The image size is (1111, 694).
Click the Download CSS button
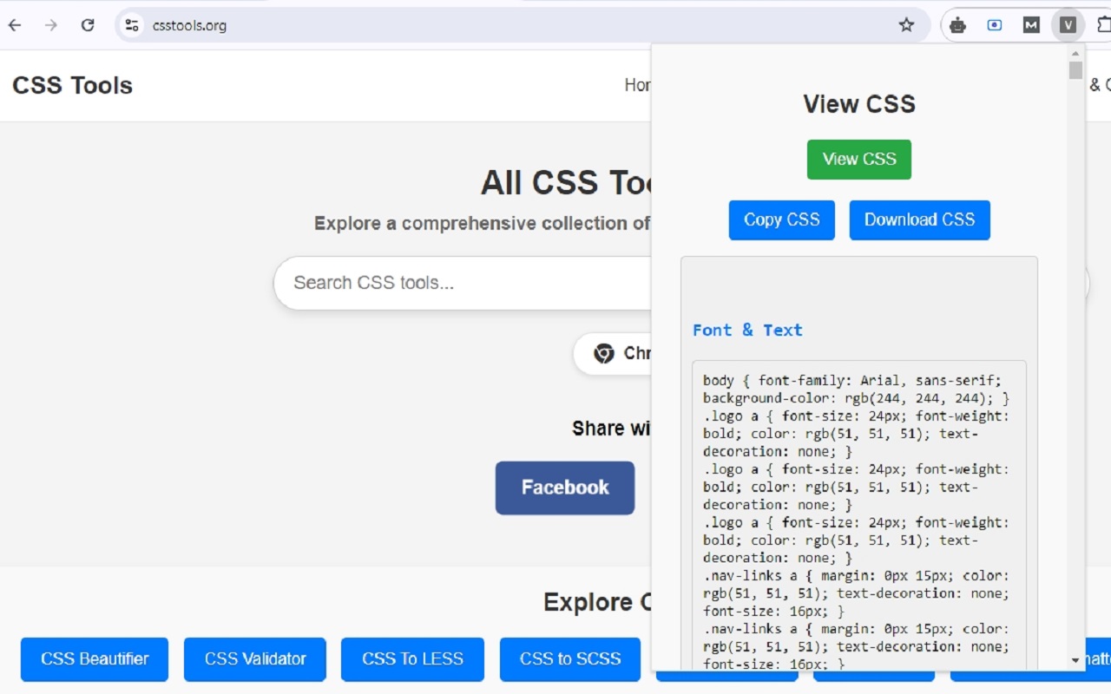point(920,220)
